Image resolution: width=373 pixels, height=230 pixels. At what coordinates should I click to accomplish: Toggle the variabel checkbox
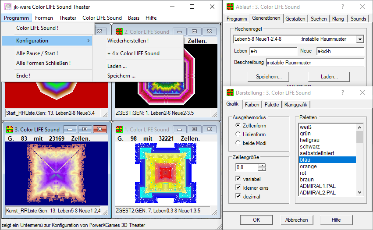pyautogui.click(x=238, y=178)
